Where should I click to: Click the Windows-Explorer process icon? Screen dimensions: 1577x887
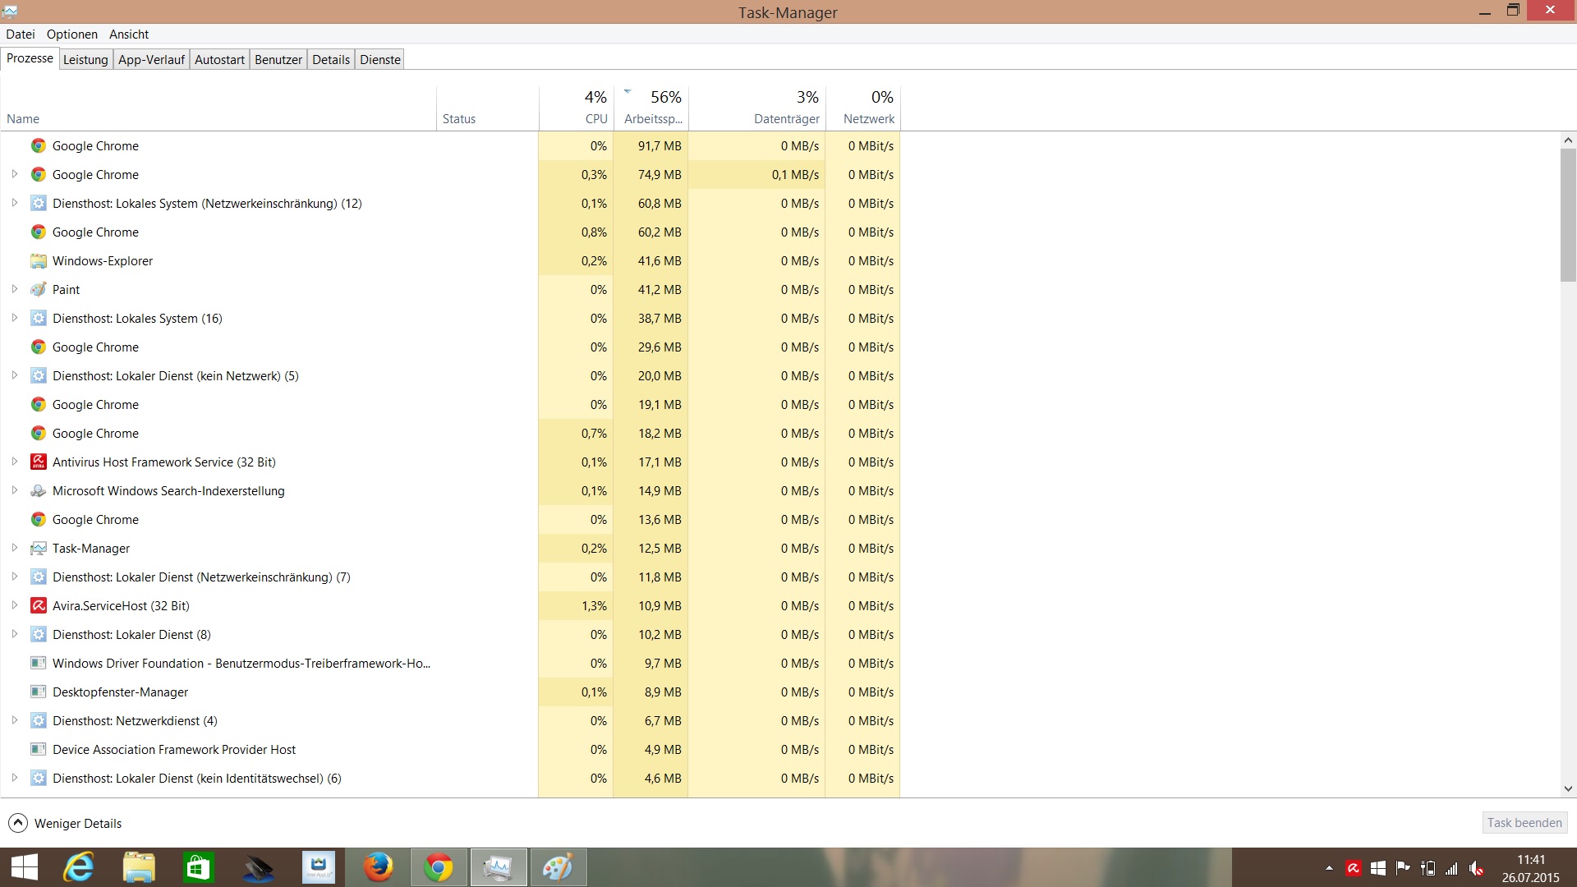pyautogui.click(x=38, y=261)
